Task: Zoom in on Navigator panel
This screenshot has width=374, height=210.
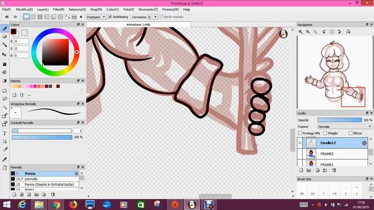Action: coord(300,32)
